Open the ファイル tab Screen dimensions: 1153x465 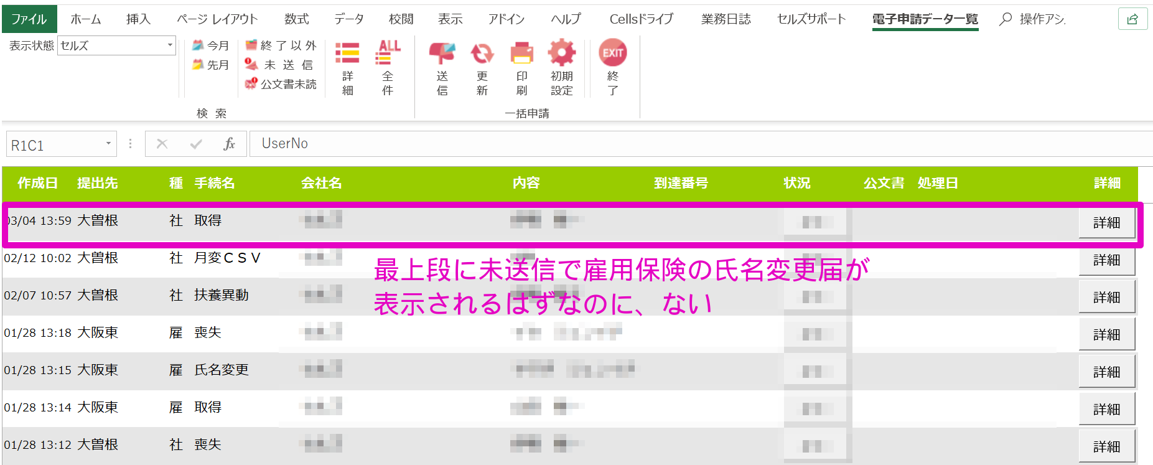[29, 19]
